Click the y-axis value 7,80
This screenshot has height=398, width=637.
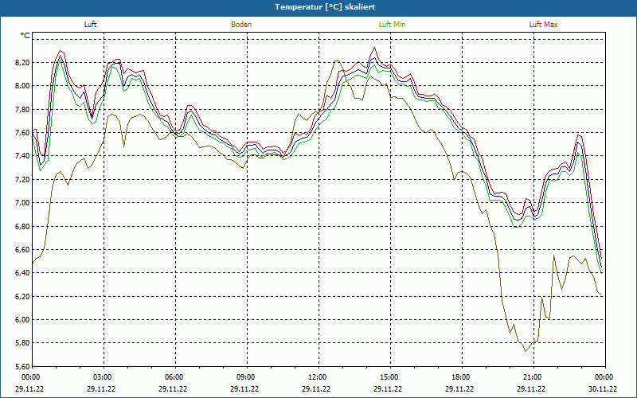(x=22, y=109)
